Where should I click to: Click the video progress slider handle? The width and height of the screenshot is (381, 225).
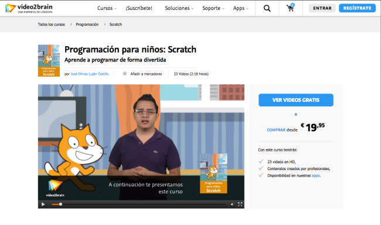point(60,205)
